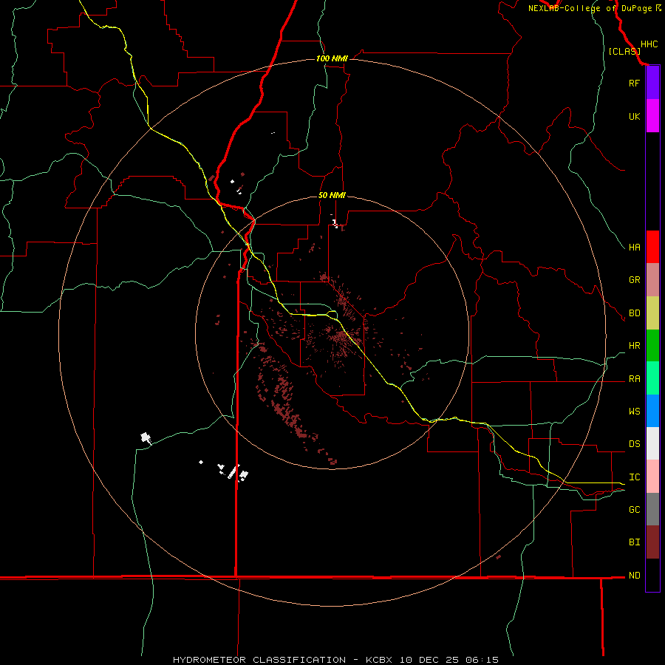Click the "GR" legend label
Screen dimensions: 665x665
pyautogui.click(x=634, y=280)
